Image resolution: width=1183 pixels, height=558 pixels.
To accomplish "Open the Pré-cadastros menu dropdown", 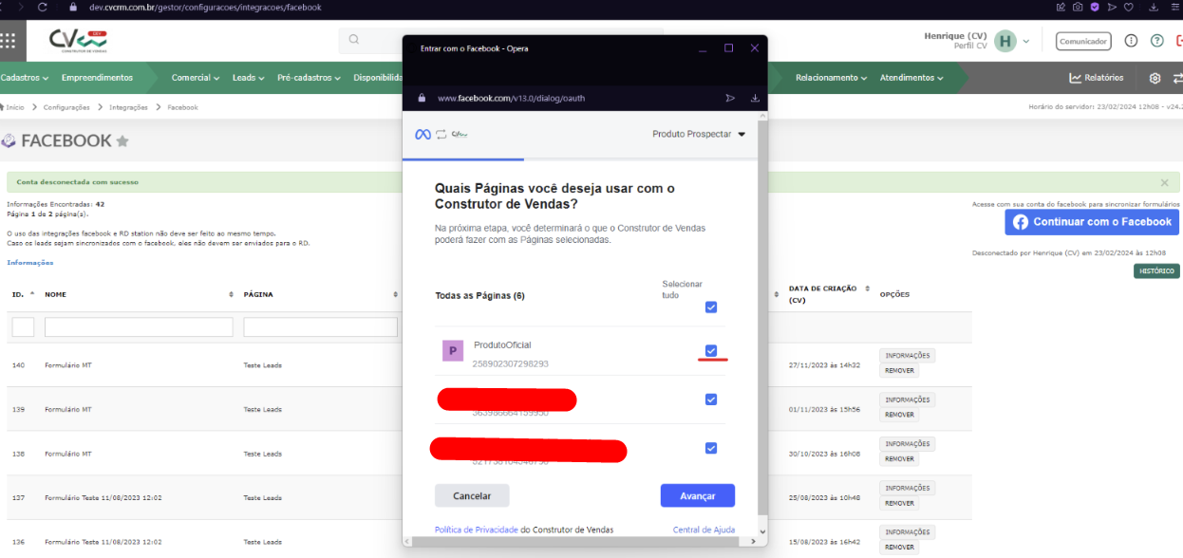I will tap(310, 78).
